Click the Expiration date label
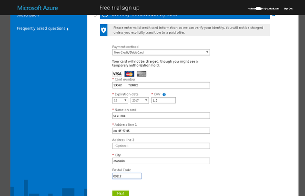 coord(126,94)
